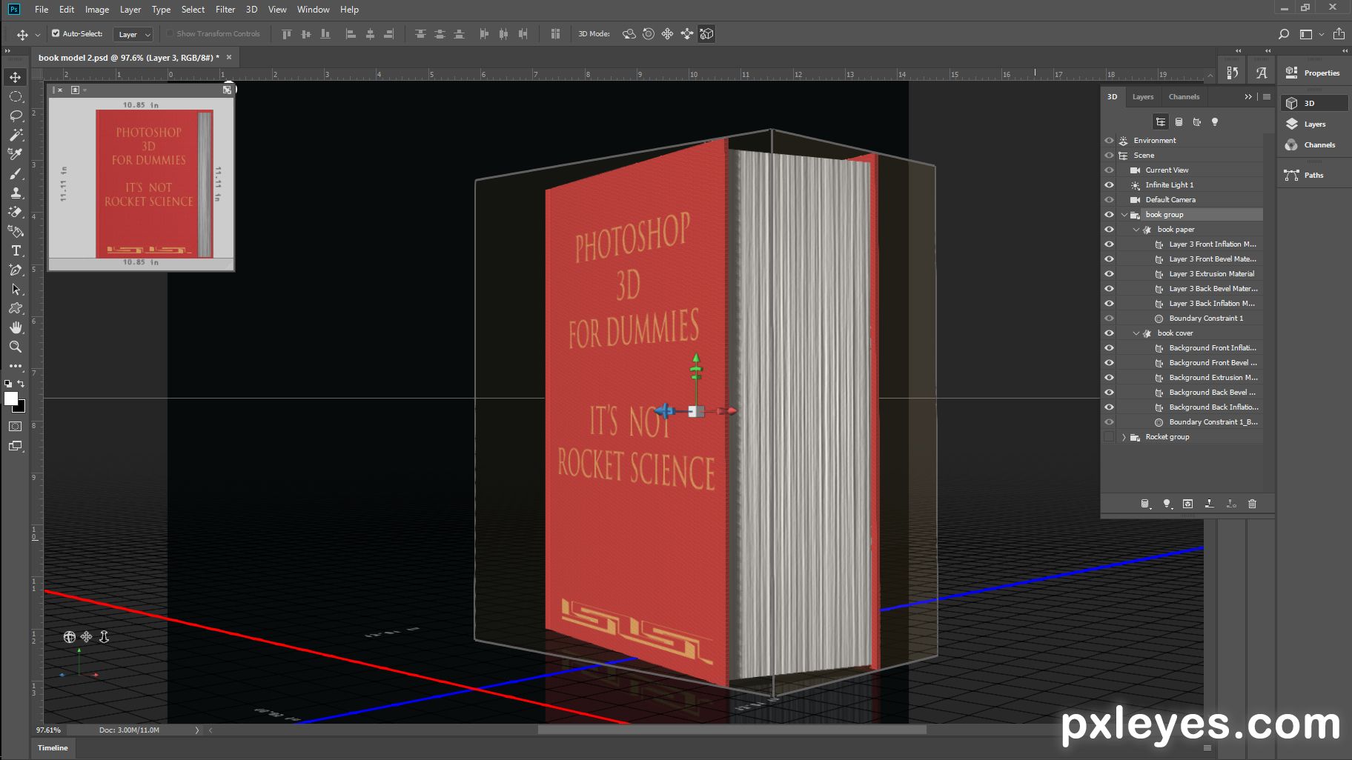Toggle visibility of book group

pyautogui.click(x=1109, y=215)
